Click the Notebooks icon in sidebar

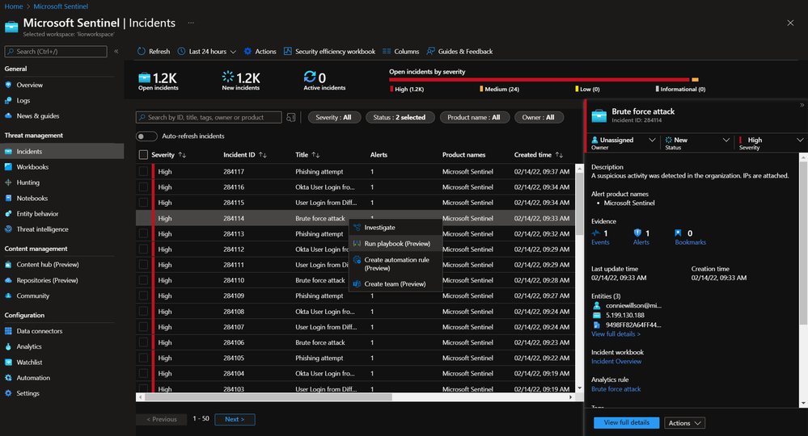pyautogui.click(x=8, y=198)
